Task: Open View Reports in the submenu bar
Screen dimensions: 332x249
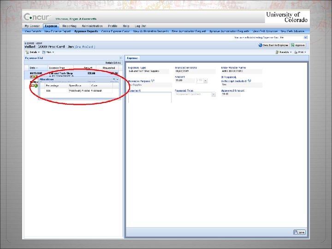Action: (33, 31)
